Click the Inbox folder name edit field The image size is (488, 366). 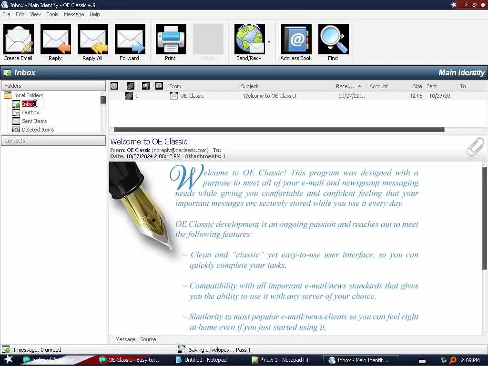32,104
